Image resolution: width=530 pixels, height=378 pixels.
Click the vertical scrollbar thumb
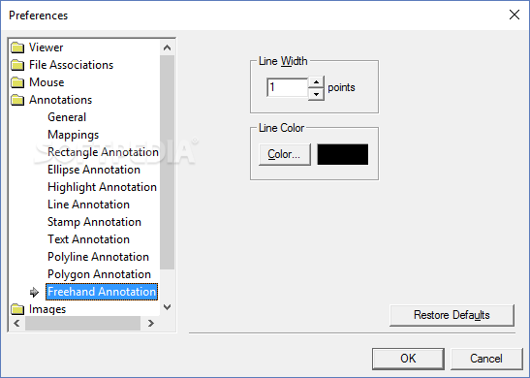(x=167, y=162)
